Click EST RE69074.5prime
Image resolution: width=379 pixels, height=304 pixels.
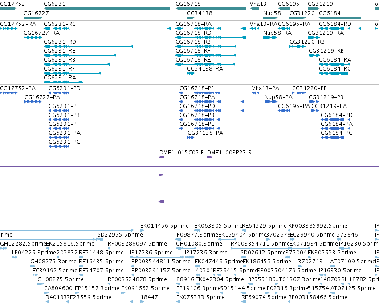click(x=264, y=297)
